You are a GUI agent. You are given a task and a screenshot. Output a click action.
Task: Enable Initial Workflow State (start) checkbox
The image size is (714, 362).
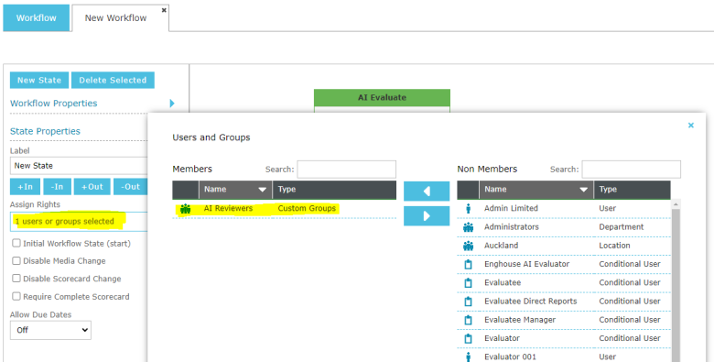click(16, 243)
